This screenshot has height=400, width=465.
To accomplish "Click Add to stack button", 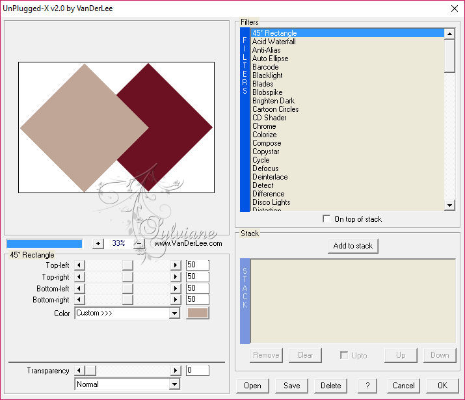I will 353,246.
